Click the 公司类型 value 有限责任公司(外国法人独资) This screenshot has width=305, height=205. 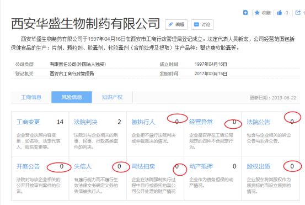pyautogui.click(x=78, y=64)
